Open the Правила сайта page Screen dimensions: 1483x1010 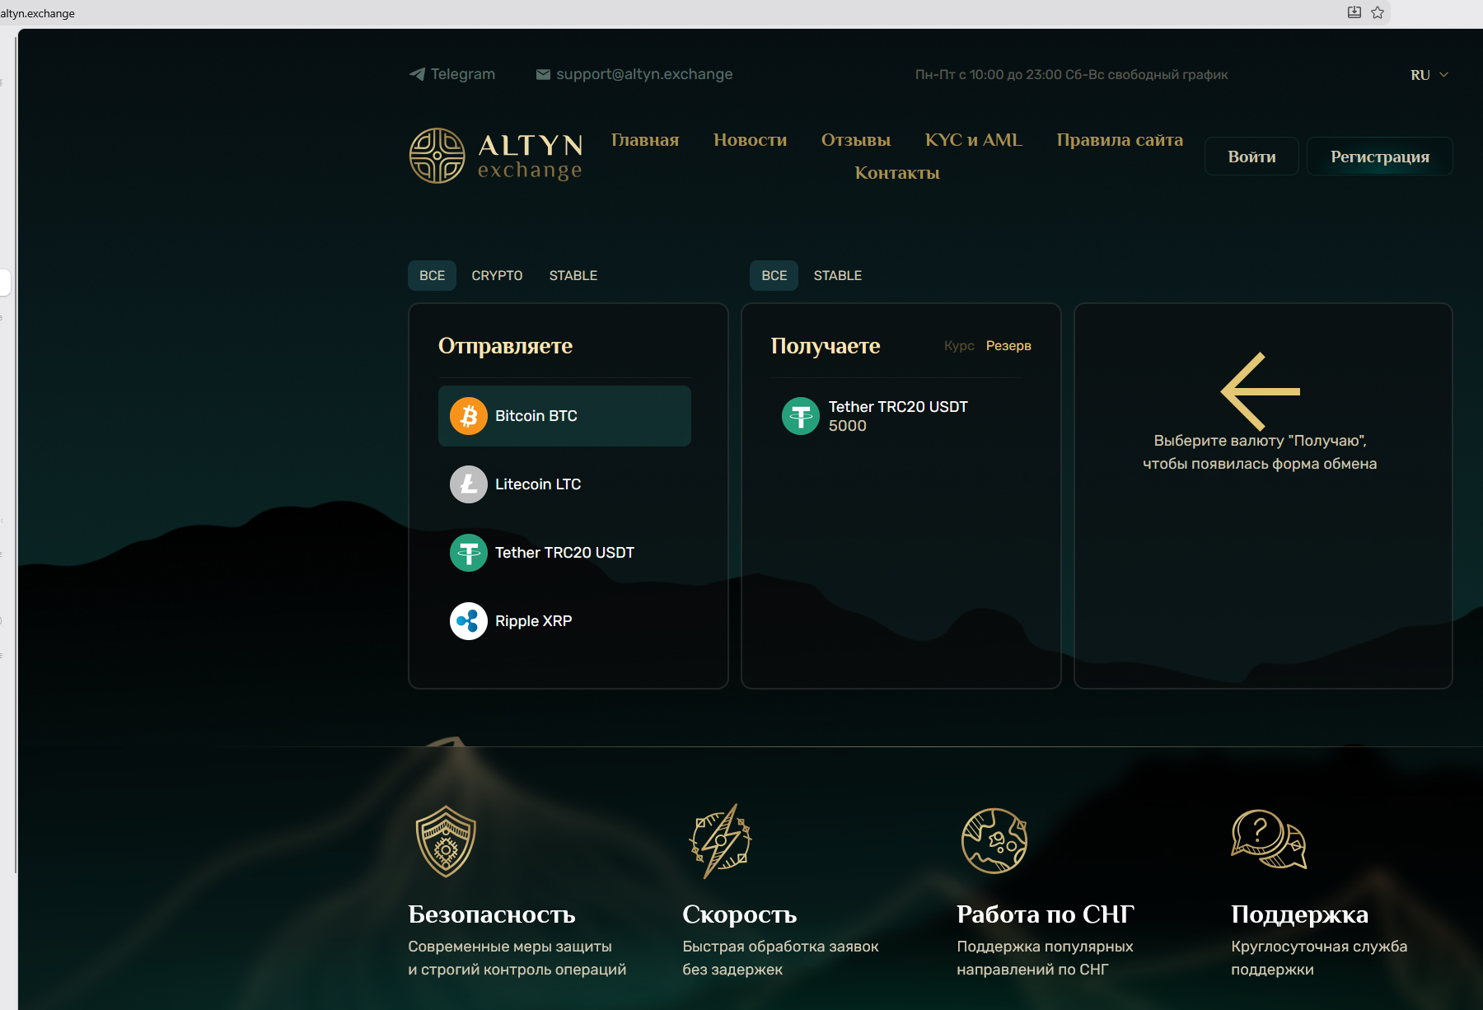click(x=1120, y=140)
